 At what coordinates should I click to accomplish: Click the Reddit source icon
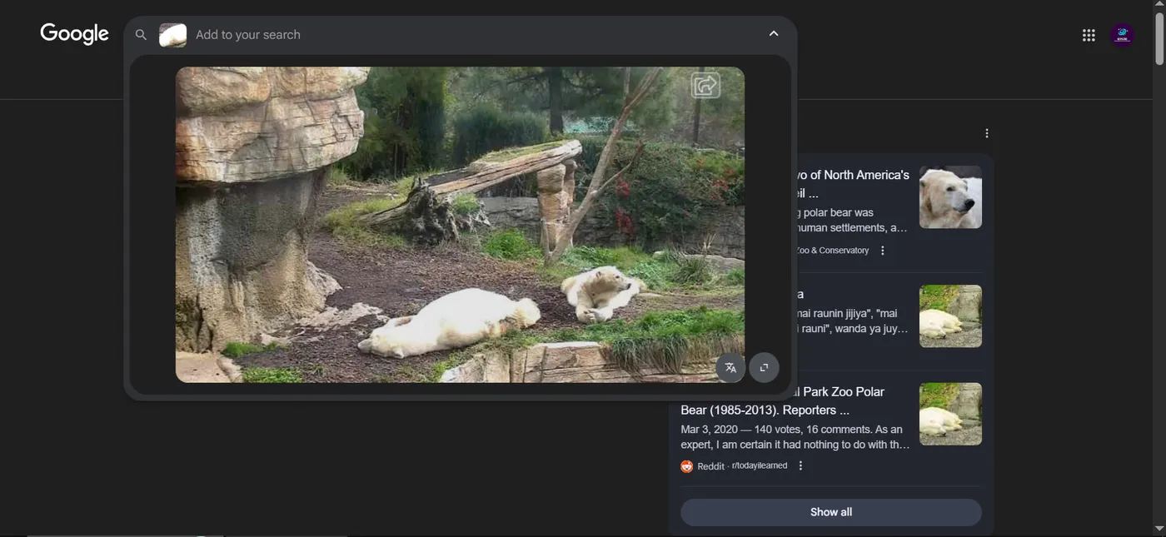tap(687, 466)
